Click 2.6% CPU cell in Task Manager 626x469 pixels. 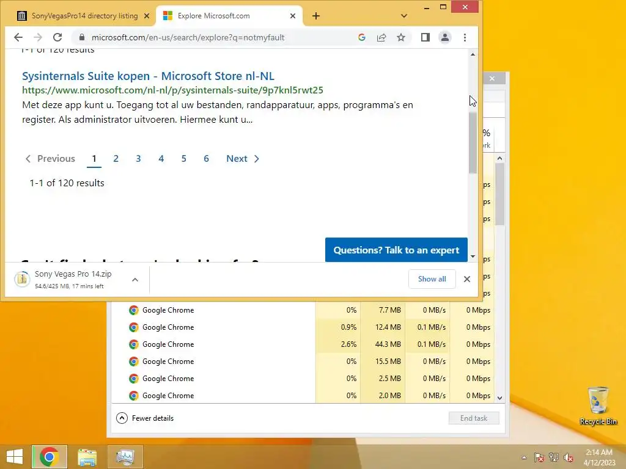click(x=337, y=344)
